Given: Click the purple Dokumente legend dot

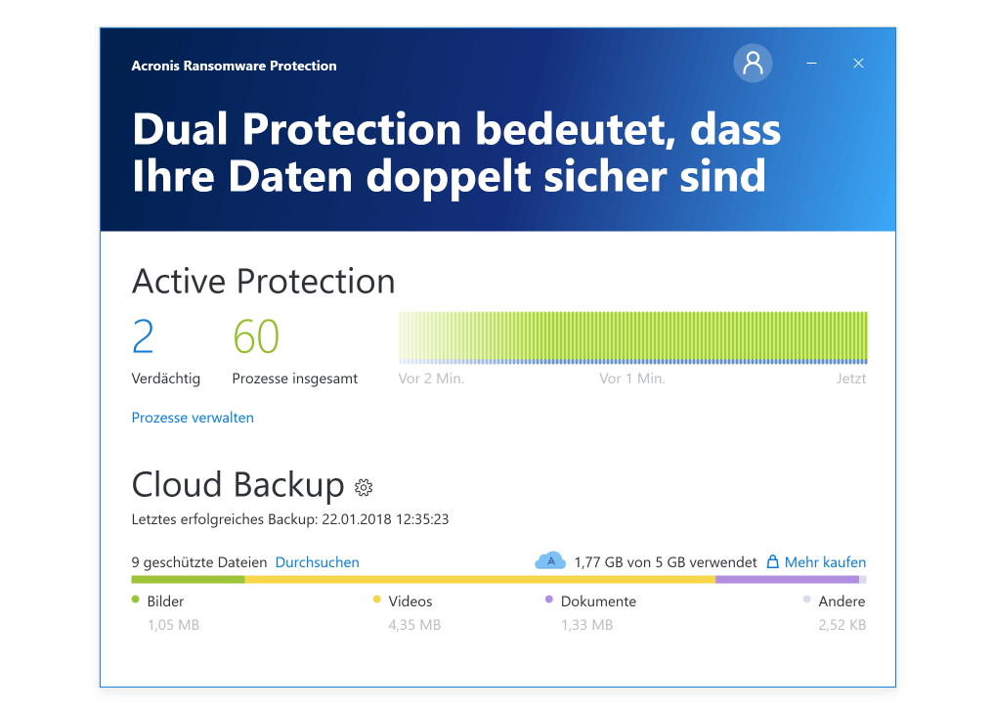Looking at the screenshot, I should pyautogui.click(x=548, y=600).
